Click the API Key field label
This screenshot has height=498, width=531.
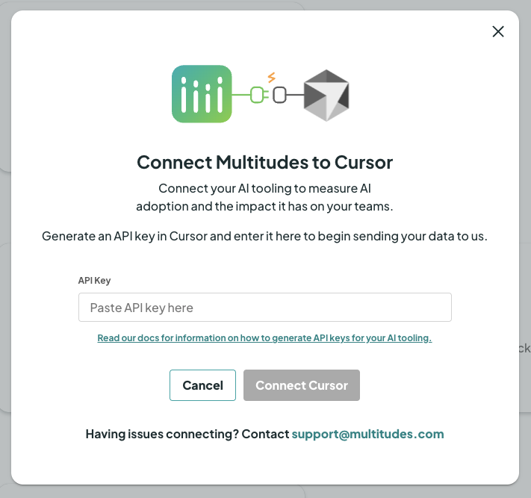tap(94, 281)
